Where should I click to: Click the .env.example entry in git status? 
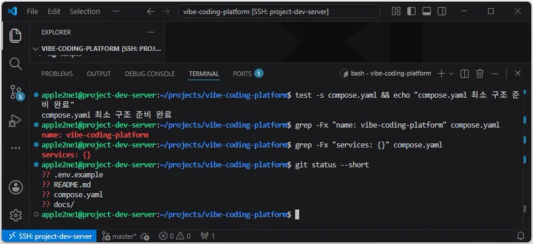[x=78, y=175]
